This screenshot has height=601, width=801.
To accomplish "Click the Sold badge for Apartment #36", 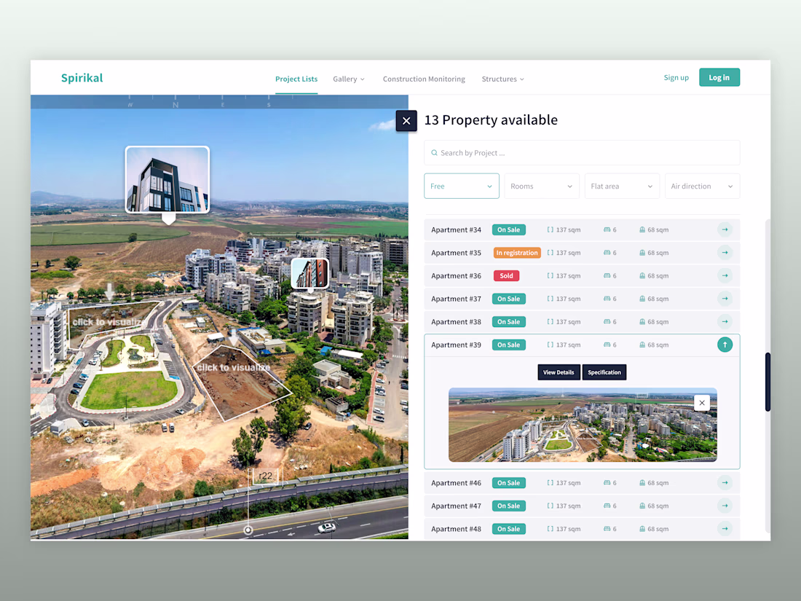I will click(x=506, y=275).
